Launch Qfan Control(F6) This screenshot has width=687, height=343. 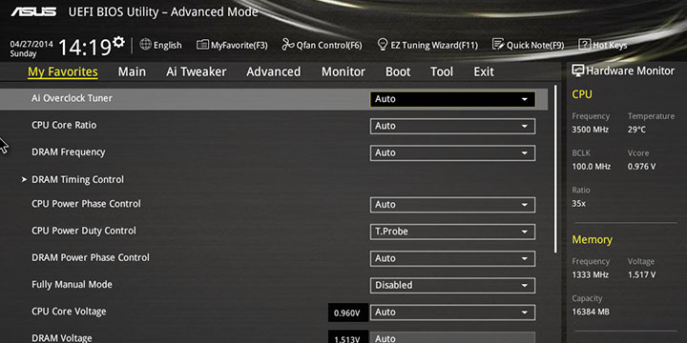pos(323,45)
